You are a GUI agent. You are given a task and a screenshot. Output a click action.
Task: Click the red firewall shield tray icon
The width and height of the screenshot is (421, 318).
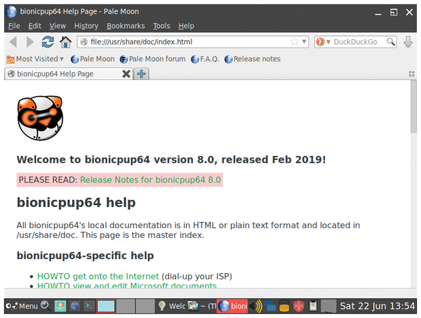[299, 306]
